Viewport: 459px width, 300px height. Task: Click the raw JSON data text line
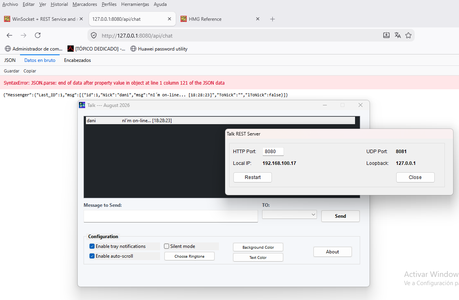click(x=146, y=95)
